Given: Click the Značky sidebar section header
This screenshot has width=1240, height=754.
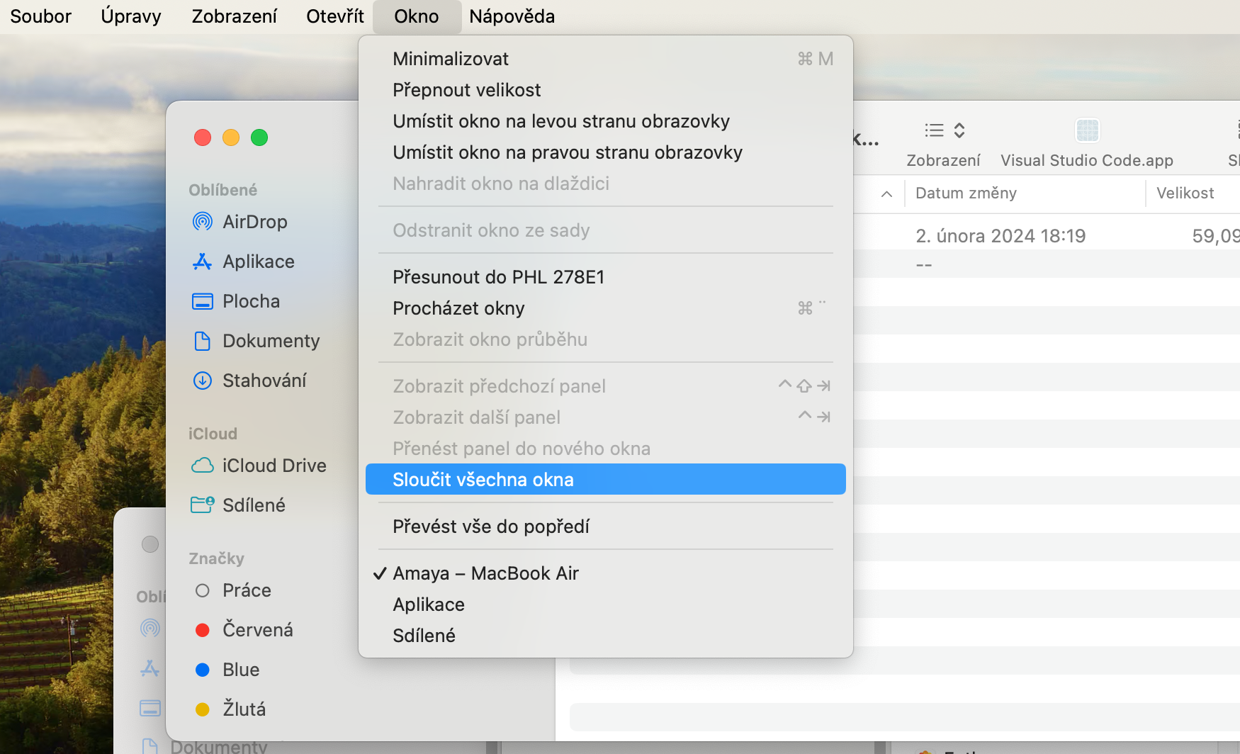Looking at the screenshot, I should [216, 558].
